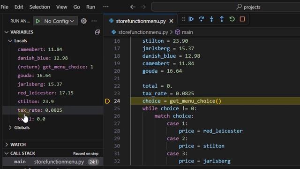Collapse the CALL STACK section

click(x=7, y=154)
